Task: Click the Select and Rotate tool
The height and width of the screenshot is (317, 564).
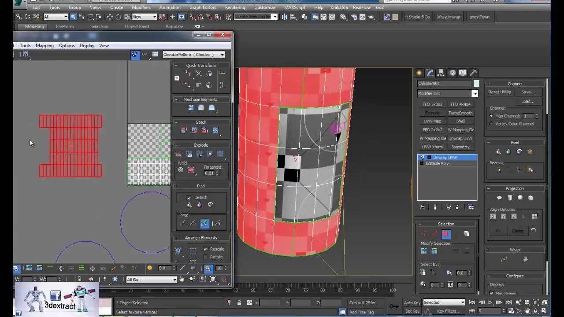Action: pos(118,17)
